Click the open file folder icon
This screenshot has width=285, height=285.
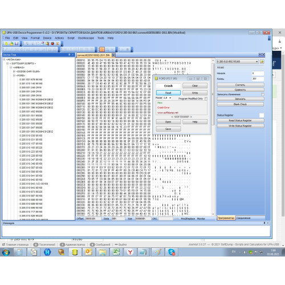click(x=11, y=44)
